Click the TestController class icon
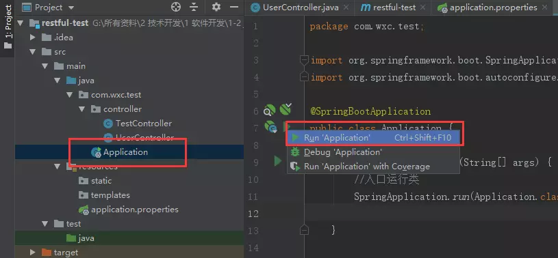This screenshot has height=258, width=558. 107,124
